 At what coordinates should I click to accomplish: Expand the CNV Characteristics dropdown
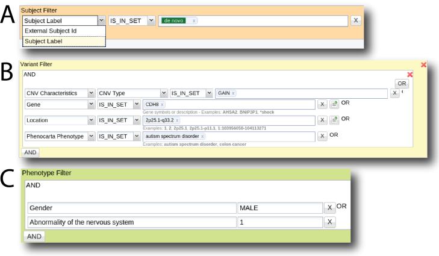pos(91,93)
